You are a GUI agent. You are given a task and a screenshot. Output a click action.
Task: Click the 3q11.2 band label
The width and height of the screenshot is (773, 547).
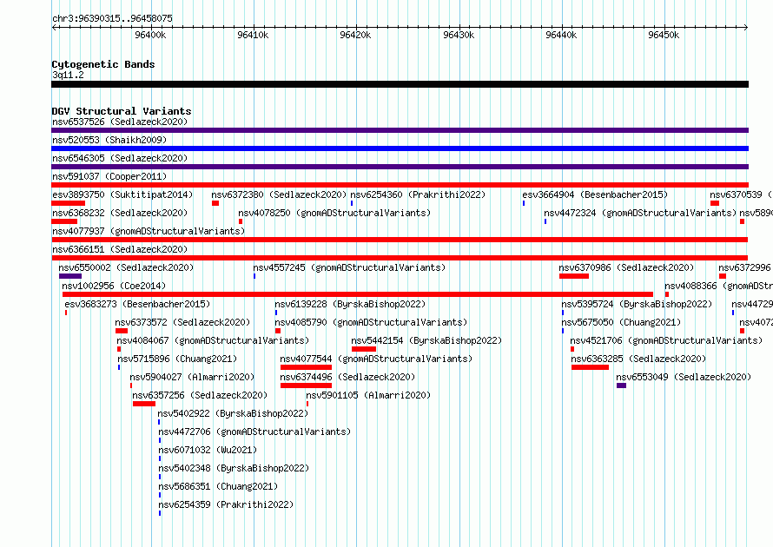coord(68,75)
